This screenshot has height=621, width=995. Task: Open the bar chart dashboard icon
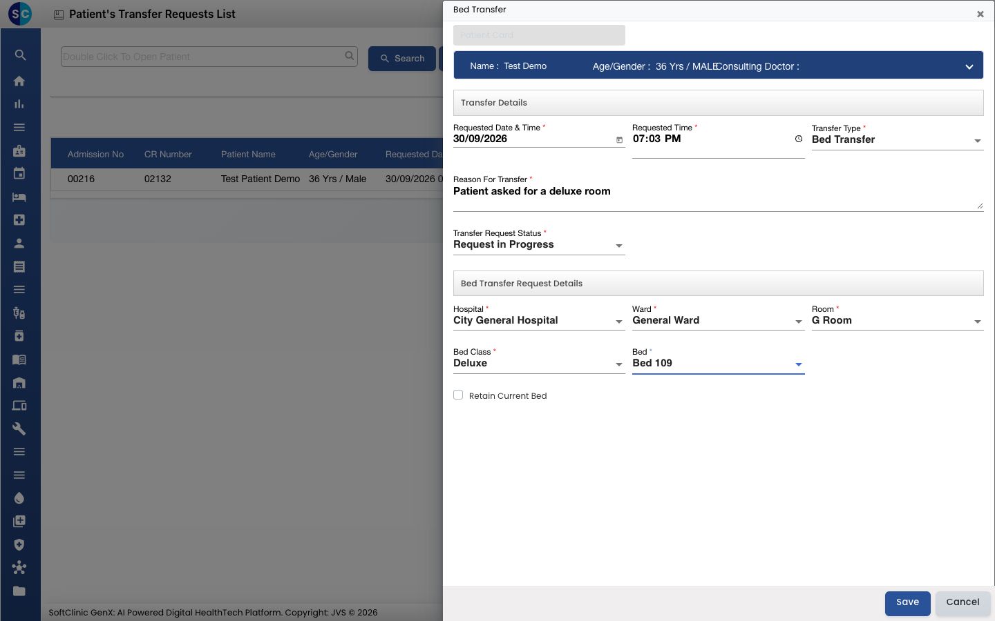(19, 104)
